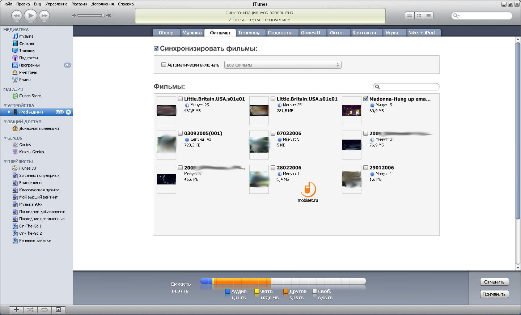Enable Автоматически включать checkbox
This screenshot has height=315, width=521.
tap(164, 65)
